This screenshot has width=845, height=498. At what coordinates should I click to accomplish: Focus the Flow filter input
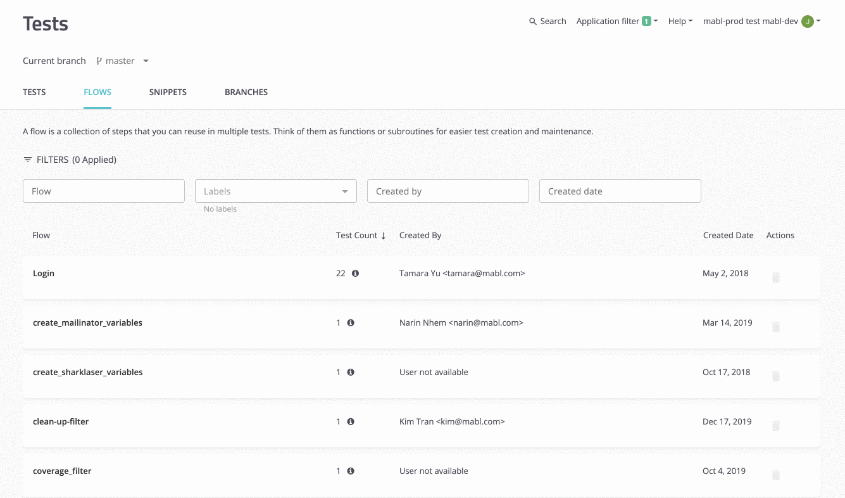[104, 191]
